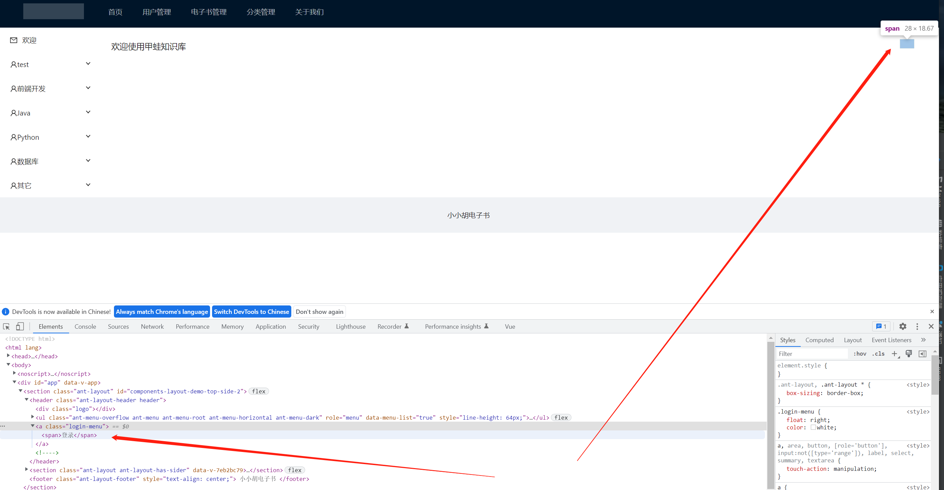Toggle the rendering emulation paintbrush icon

[909, 354]
